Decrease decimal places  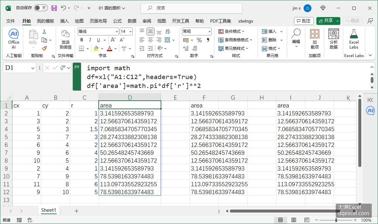[194, 49]
